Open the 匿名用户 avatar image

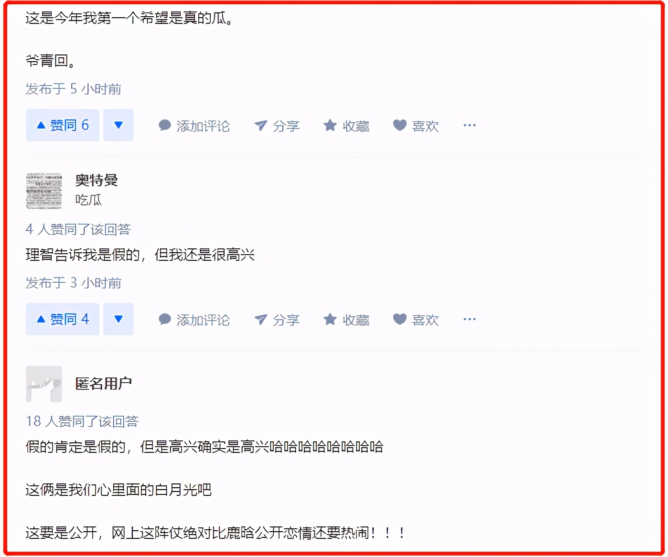(x=44, y=384)
